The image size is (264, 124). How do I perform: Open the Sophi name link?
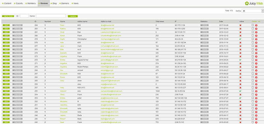[62, 39]
